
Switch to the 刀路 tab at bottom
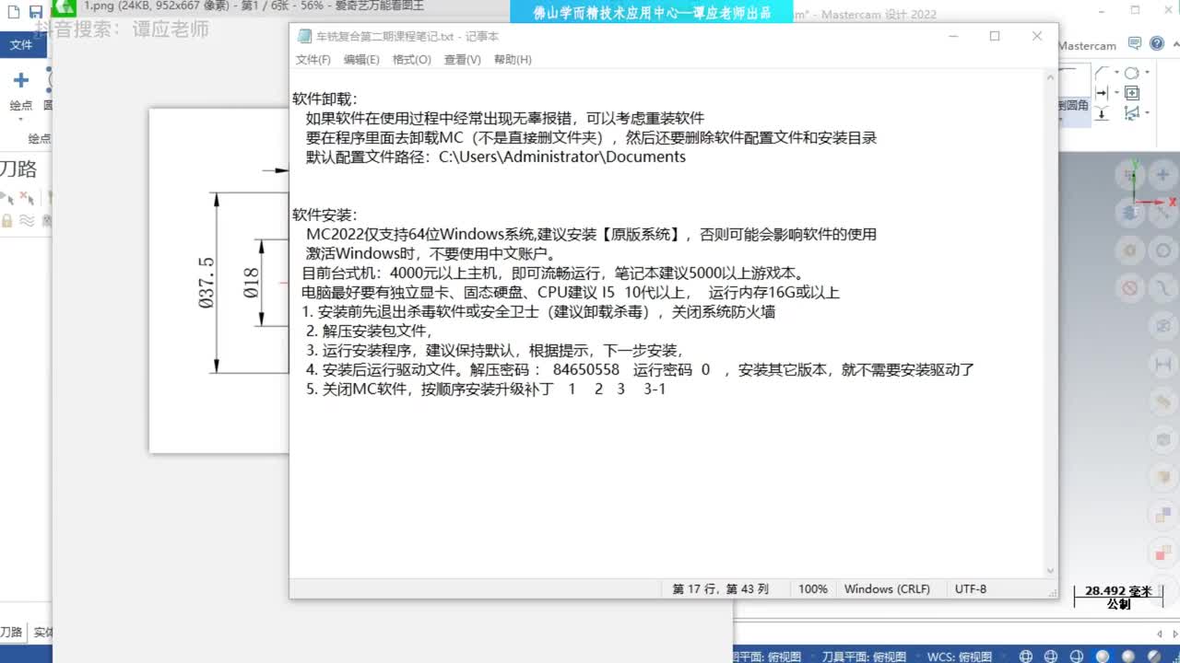point(11,633)
